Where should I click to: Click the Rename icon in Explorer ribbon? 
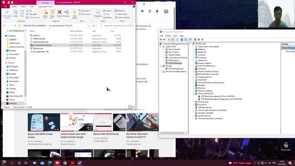tap(66, 12)
